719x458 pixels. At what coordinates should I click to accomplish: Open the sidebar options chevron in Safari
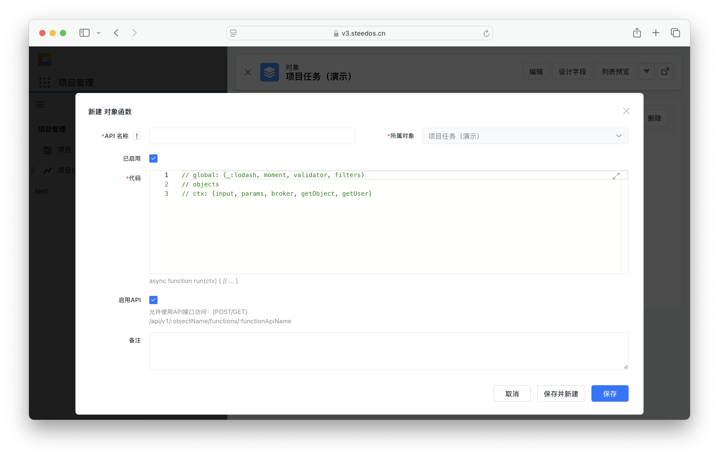pyautogui.click(x=99, y=33)
